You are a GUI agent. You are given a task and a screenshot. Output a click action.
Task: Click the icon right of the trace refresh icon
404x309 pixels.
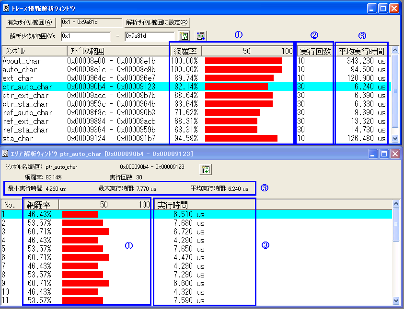pyautogui.click(x=200, y=36)
